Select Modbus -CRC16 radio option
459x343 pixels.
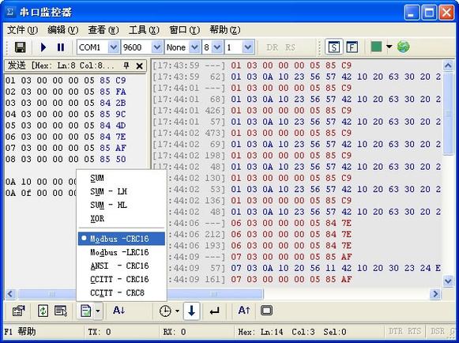[122, 239]
